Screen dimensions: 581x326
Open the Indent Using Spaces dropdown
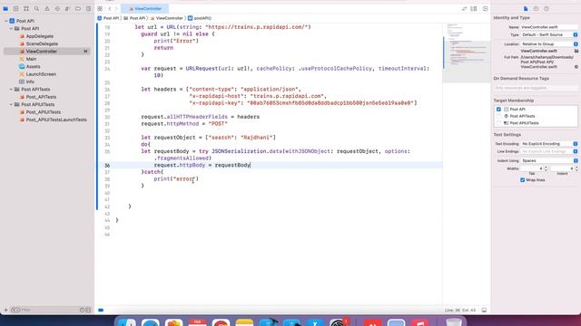tap(549, 161)
